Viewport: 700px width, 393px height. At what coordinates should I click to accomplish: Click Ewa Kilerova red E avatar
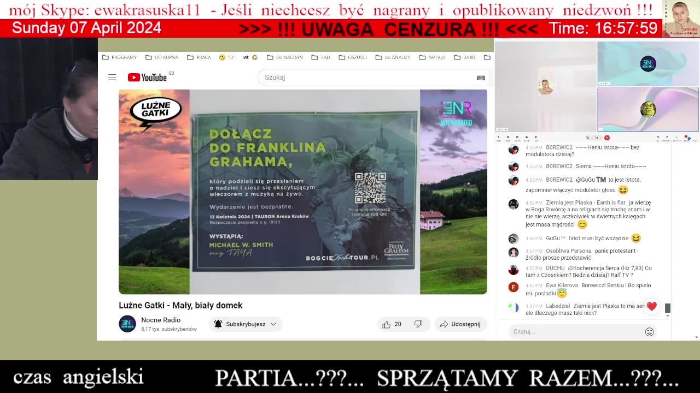[x=513, y=287]
